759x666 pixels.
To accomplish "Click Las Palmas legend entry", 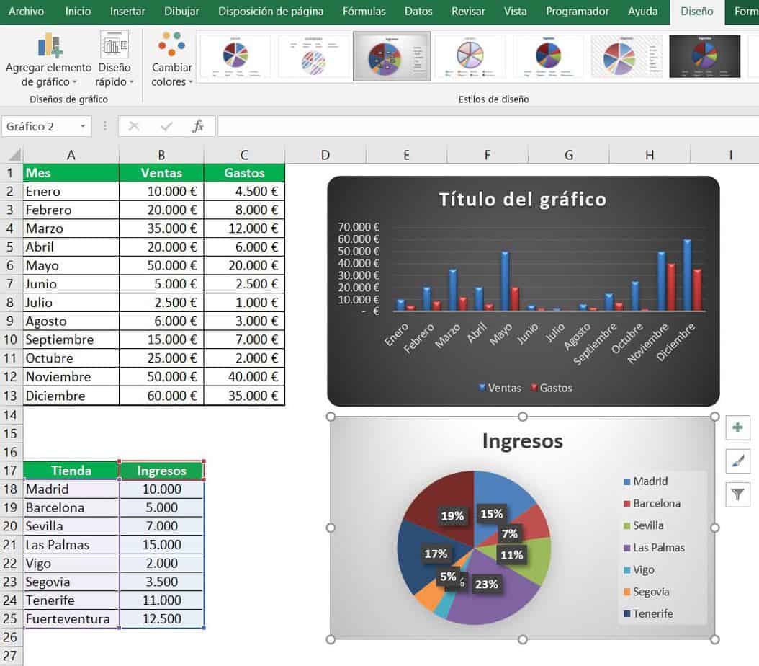I will 654,548.
